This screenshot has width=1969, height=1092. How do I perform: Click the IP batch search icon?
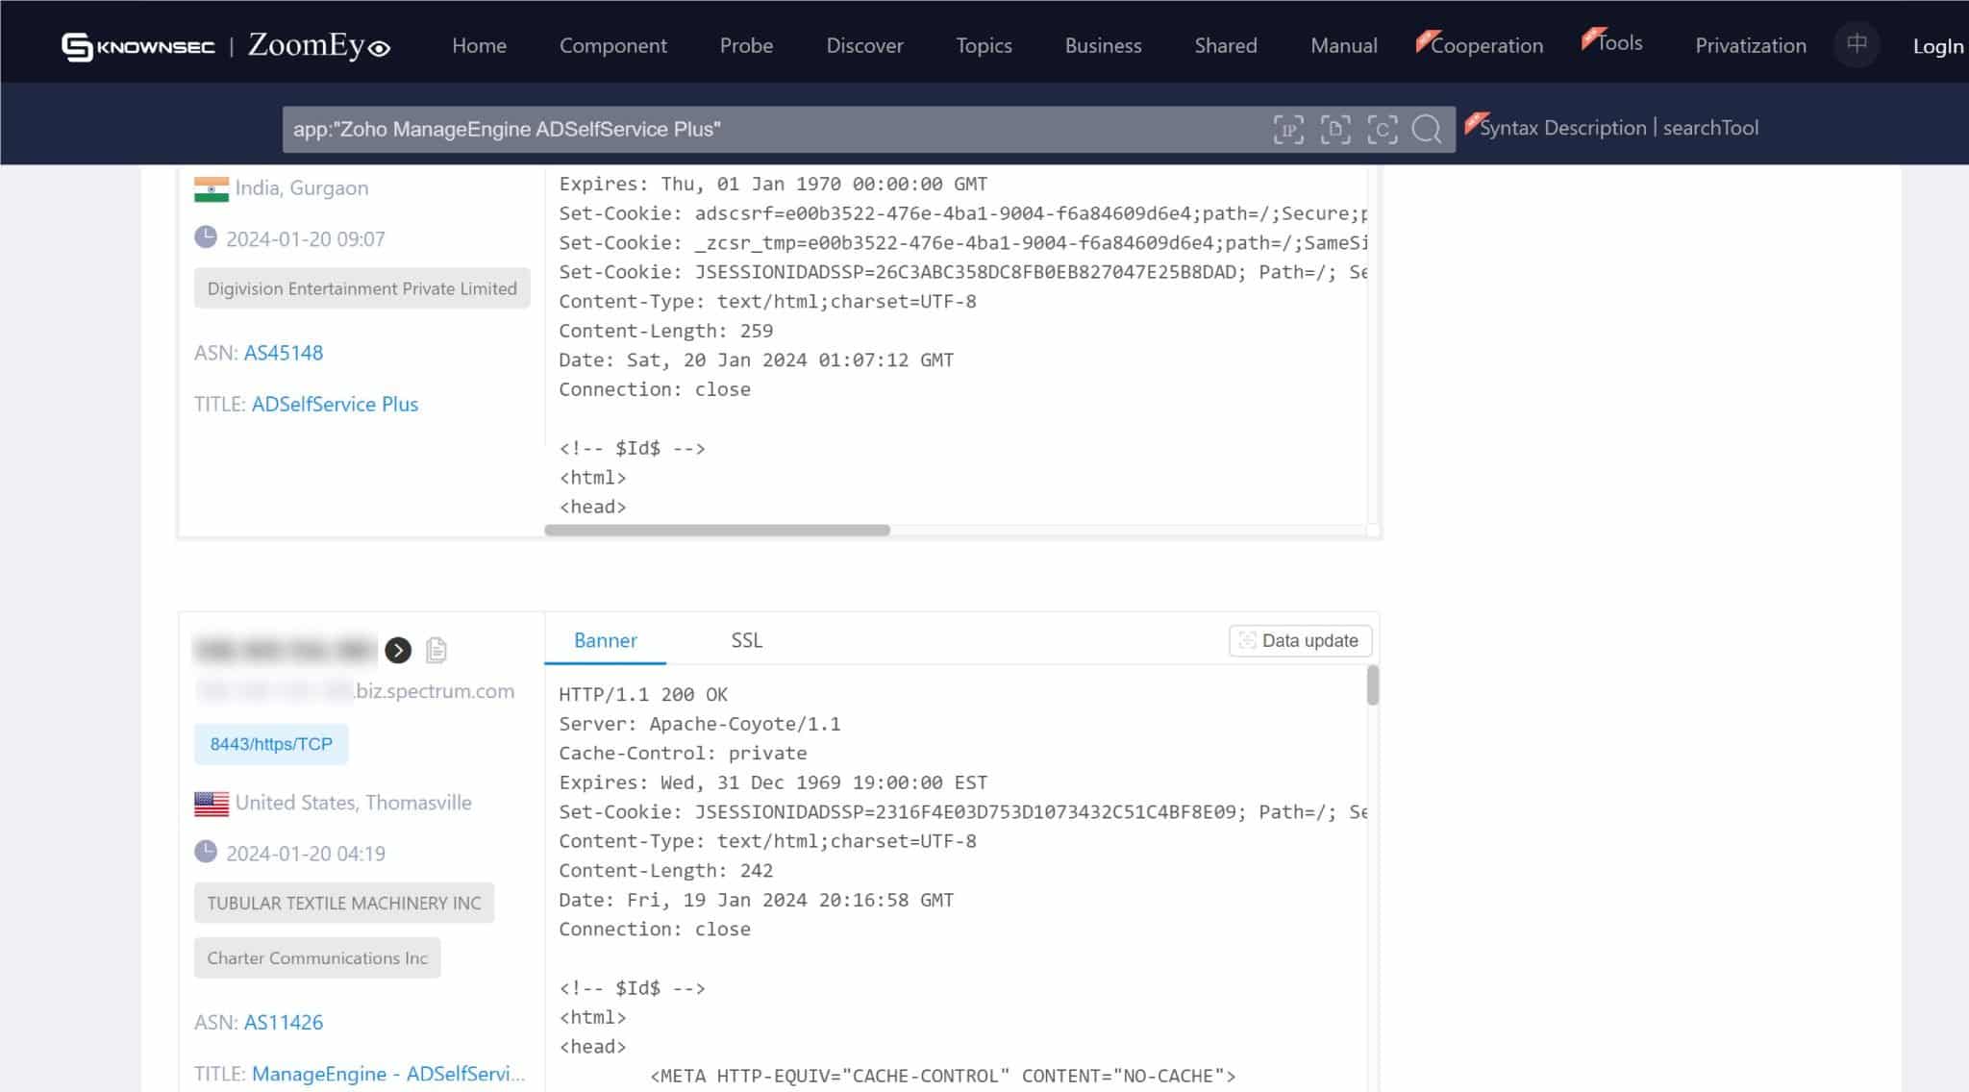1288,129
